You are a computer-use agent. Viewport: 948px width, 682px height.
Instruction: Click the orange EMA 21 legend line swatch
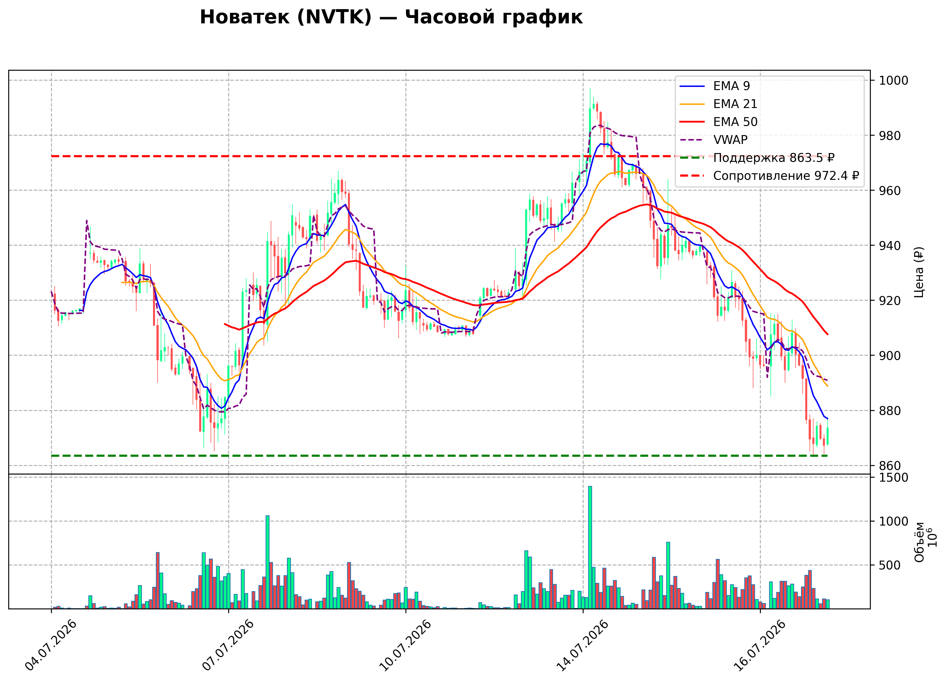click(x=692, y=105)
